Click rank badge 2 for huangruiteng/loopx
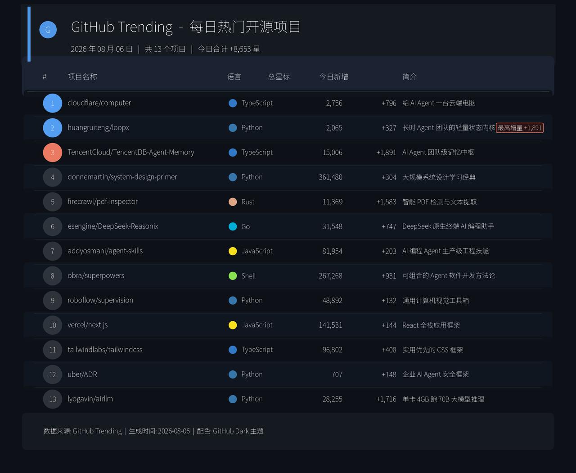576x473 pixels. [x=53, y=128]
